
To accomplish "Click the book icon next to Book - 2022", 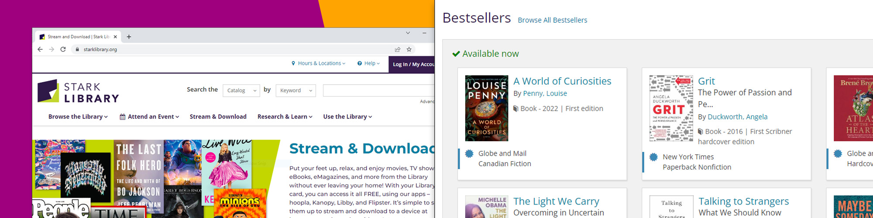I will tap(516, 109).
